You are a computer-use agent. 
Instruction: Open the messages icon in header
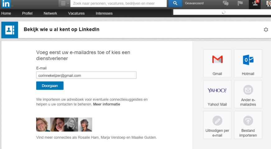click(226, 3)
